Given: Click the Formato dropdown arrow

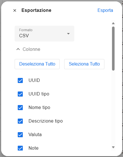Looking at the screenshot, I should [x=68, y=34].
